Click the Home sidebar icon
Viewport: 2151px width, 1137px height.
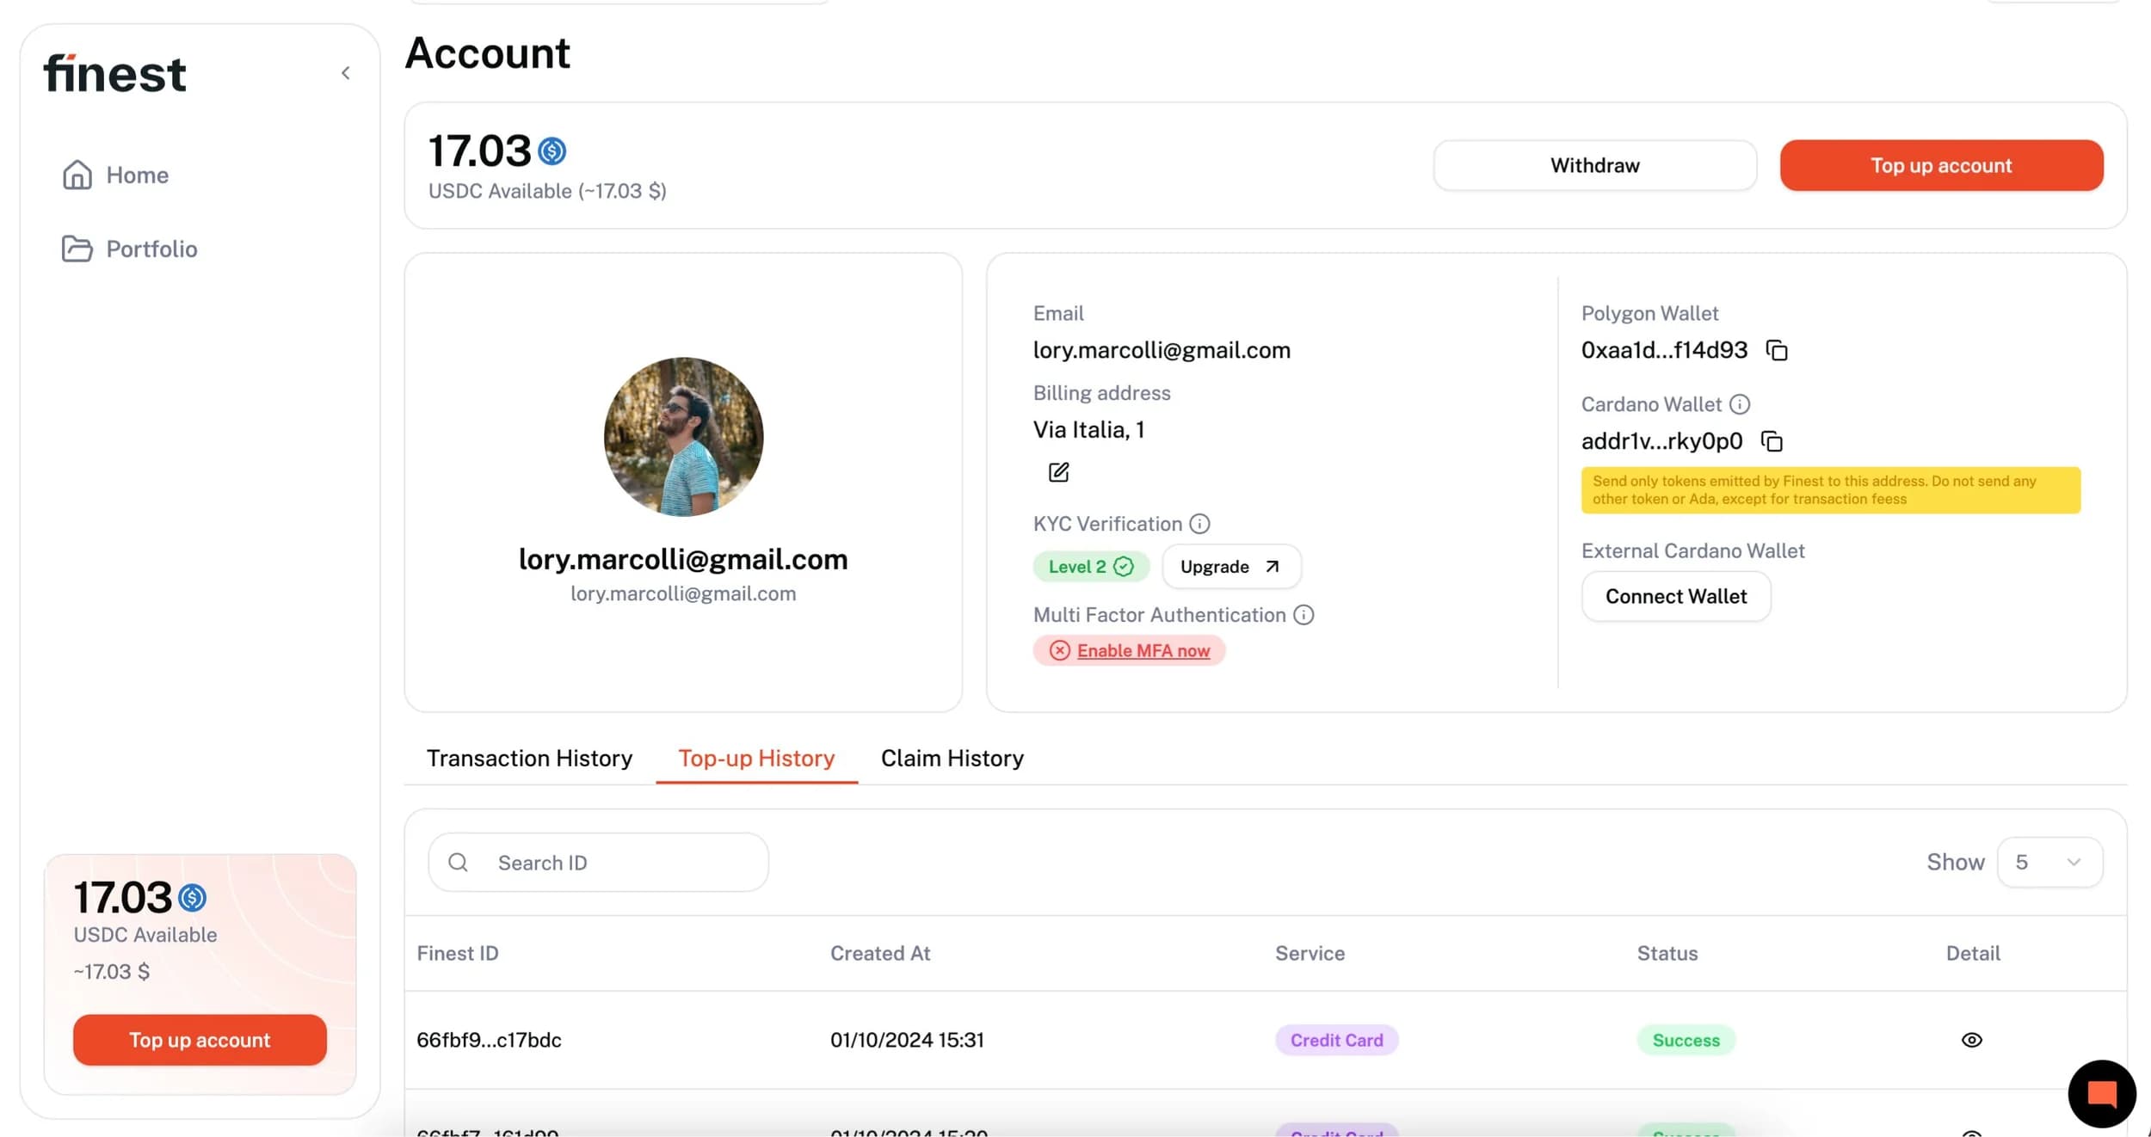click(x=77, y=175)
